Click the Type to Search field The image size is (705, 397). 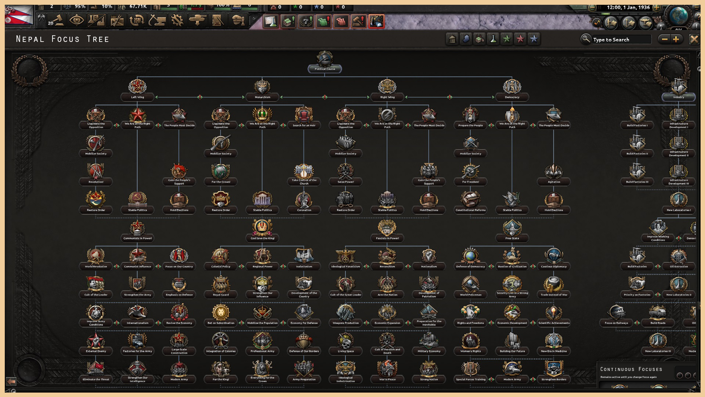622,39
